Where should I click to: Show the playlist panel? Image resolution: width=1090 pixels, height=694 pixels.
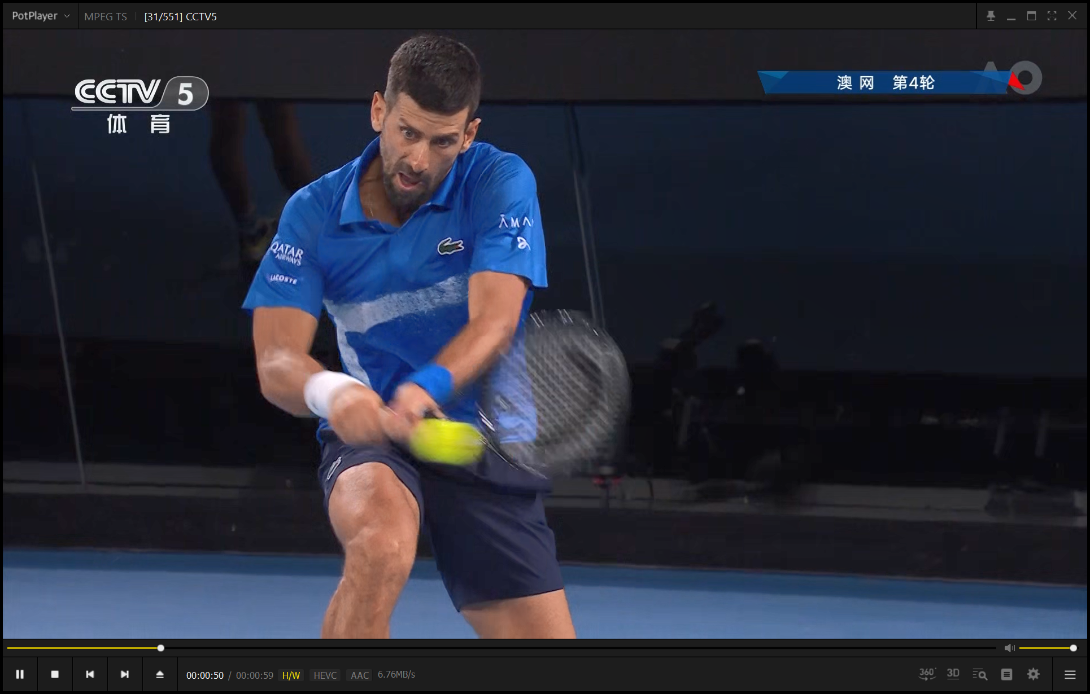click(x=1006, y=674)
